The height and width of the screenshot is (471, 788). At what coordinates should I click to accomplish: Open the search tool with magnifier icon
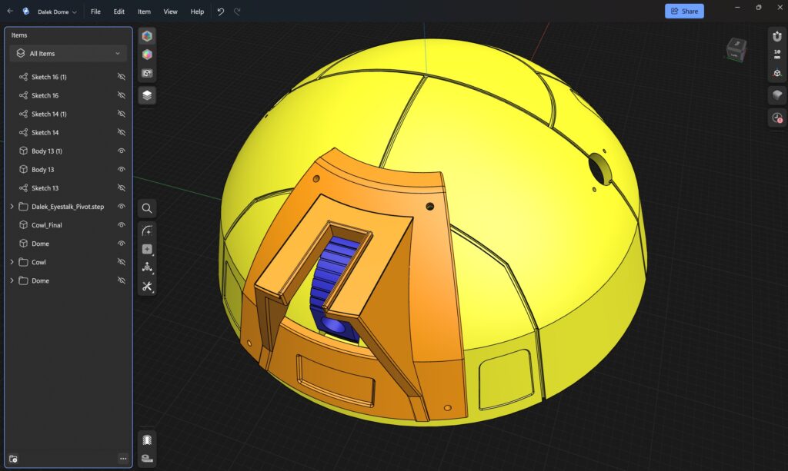coord(147,208)
